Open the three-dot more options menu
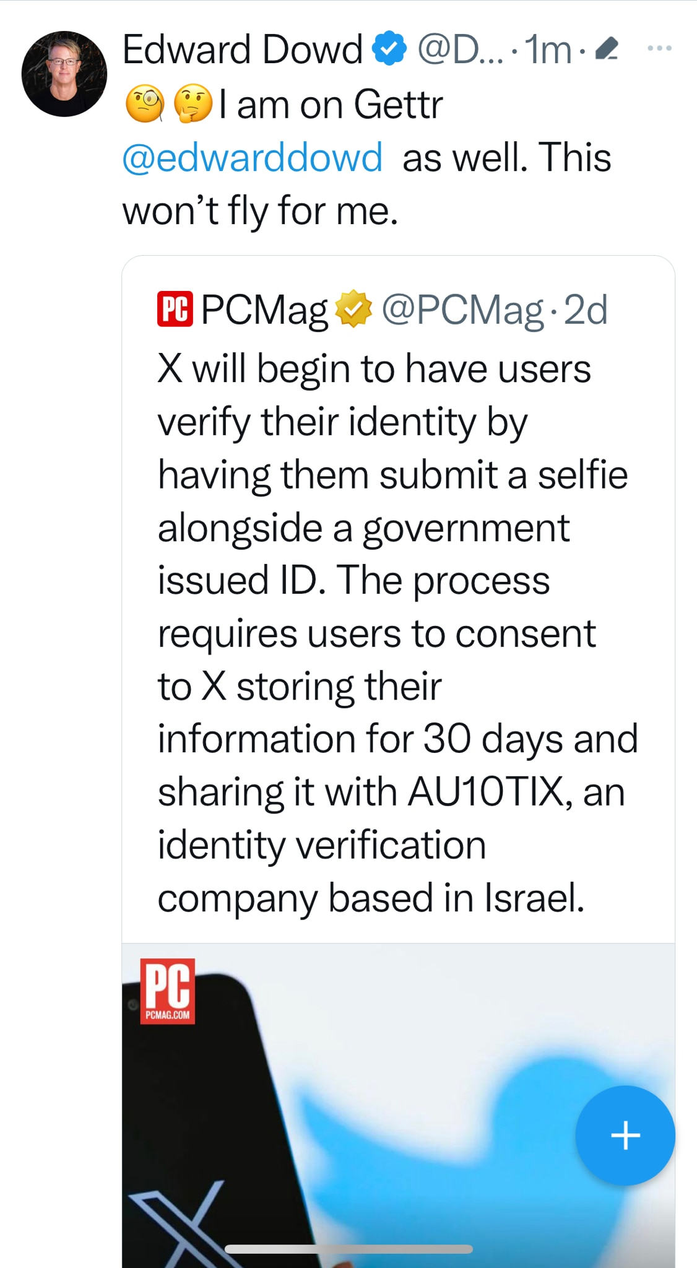The height and width of the screenshot is (1268, 697). (x=659, y=48)
